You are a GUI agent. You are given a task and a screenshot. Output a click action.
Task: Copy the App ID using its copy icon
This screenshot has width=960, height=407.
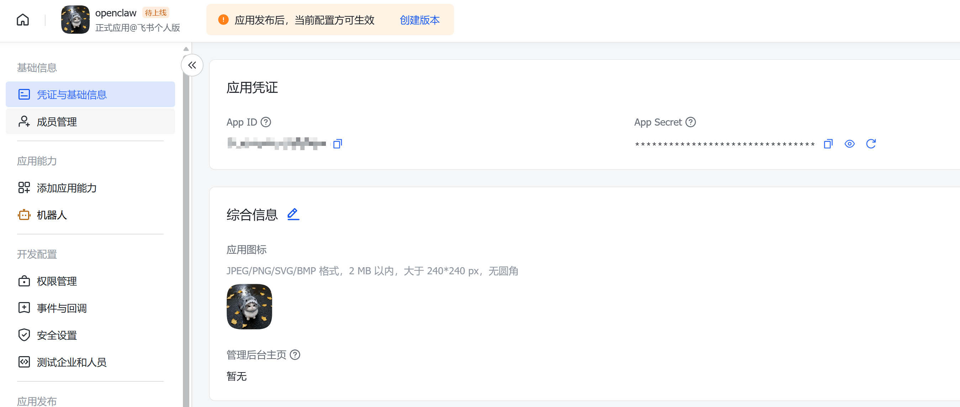click(337, 143)
